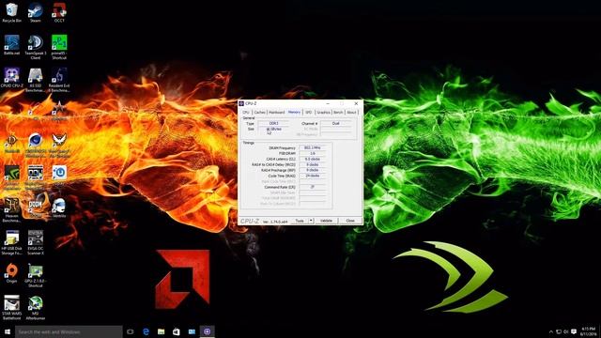Launch Origin from the desktop
Image resolution: width=601 pixels, height=338 pixels.
pos(11,273)
